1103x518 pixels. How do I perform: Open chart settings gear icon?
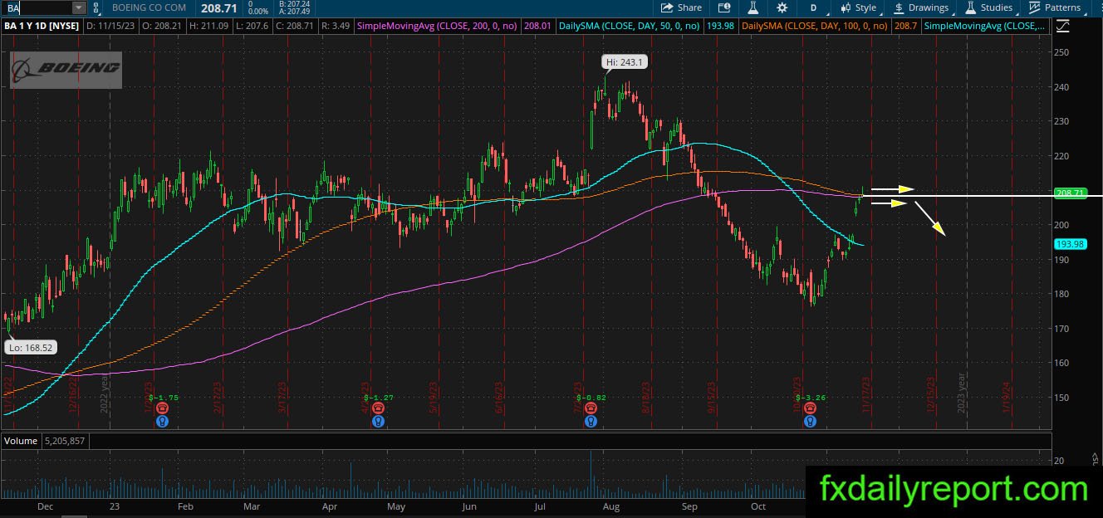[782, 7]
